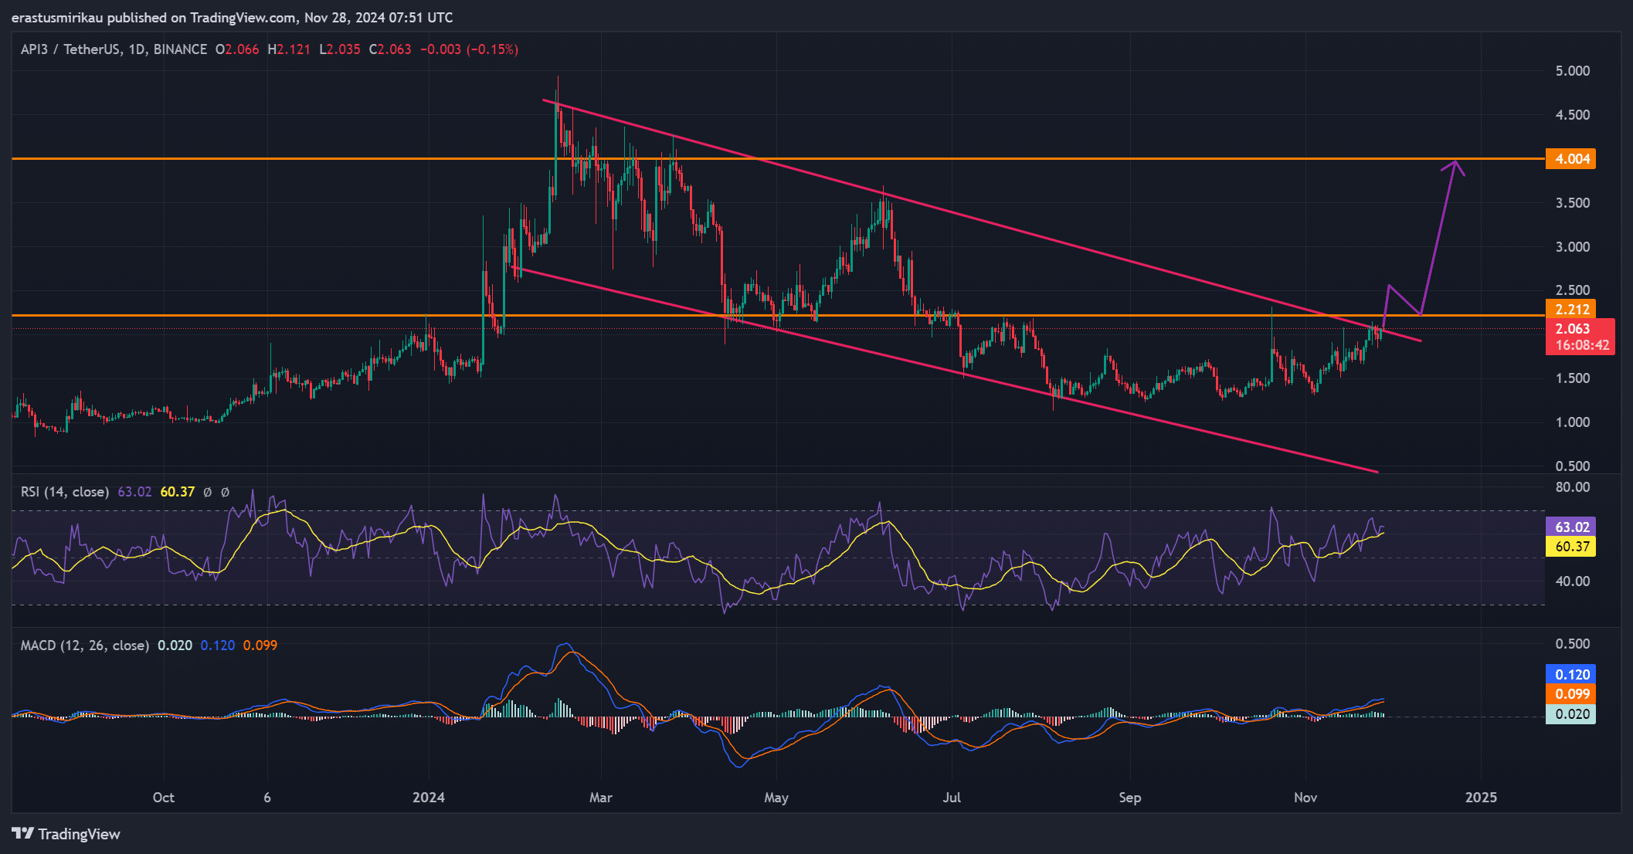Click the 'May' time axis label
The height and width of the screenshot is (854, 1633).
click(776, 798)
